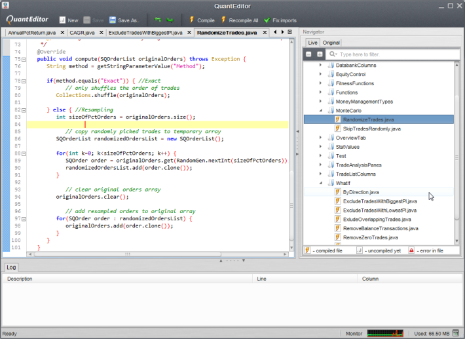Fold the code block at line 75
465x339 pixels.
point(24,60)
